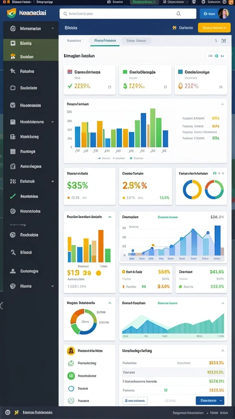Select the underlined second tab
This screenshot has width=235, height=419.
pyautogui.click(x=105, y=41)
